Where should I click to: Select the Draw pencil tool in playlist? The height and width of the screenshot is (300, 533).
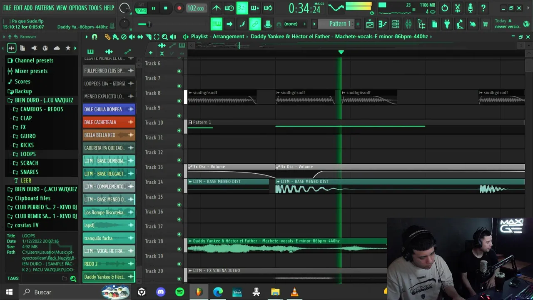pyautogui.click(x=107, y=37)
